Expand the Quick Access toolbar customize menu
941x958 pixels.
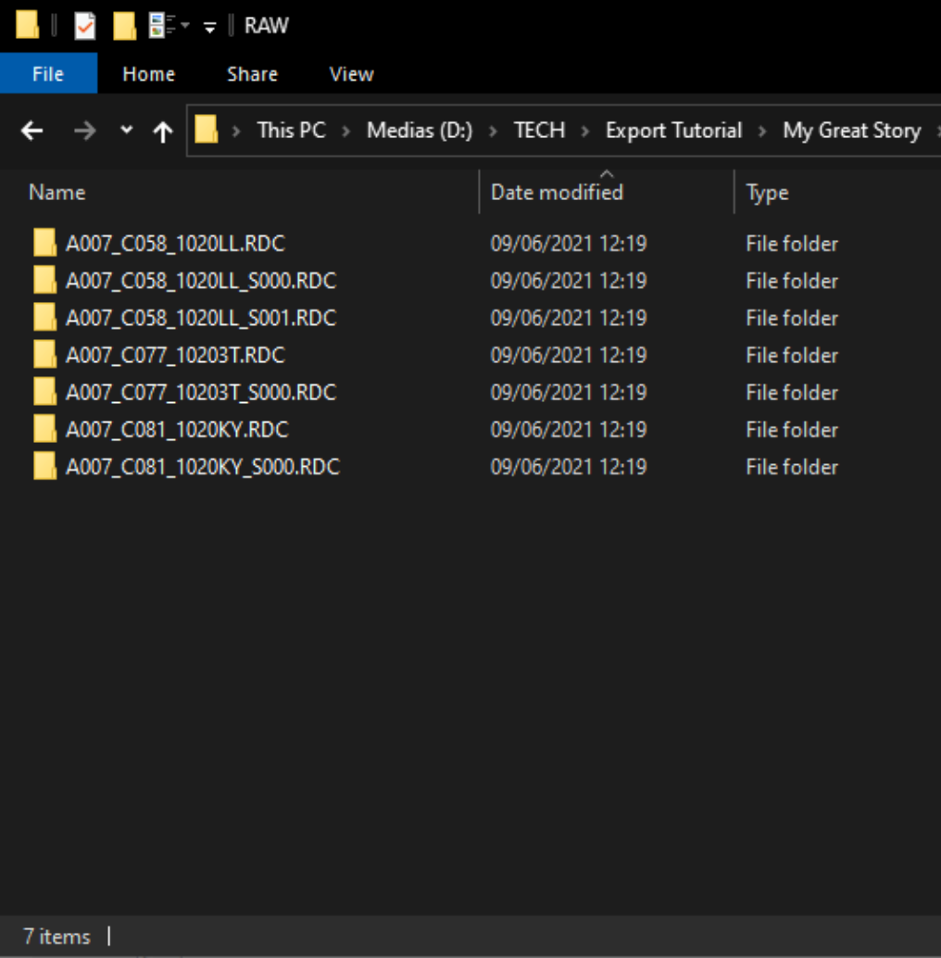click(x=210, y=25)
